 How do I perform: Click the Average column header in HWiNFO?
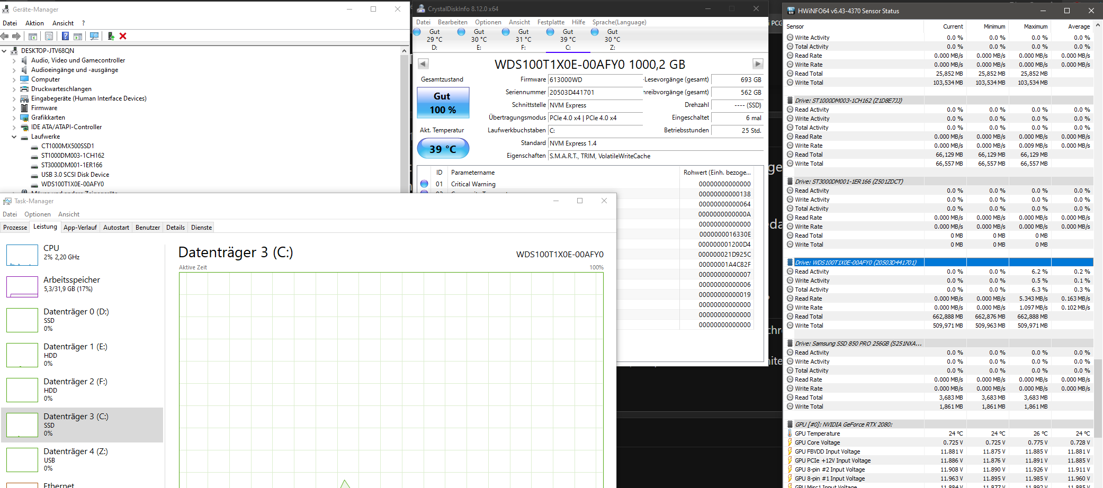pyautogui.click(x=1072, y=26)
